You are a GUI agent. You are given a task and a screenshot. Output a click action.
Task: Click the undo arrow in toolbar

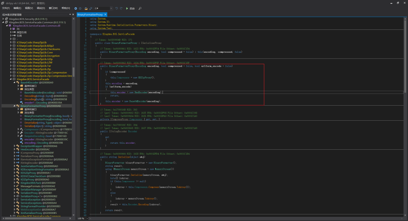coord(117,9)
